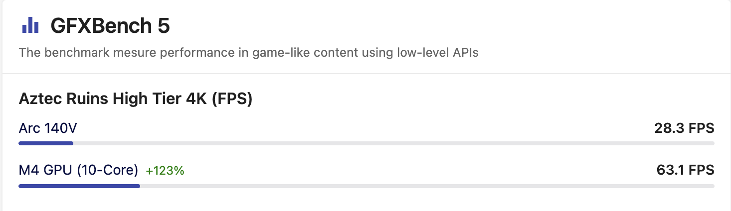Image resolution: width=731 pixels, height=211 pixels.
Task: Click the 28.3 FPS score value
Action: 684,129
